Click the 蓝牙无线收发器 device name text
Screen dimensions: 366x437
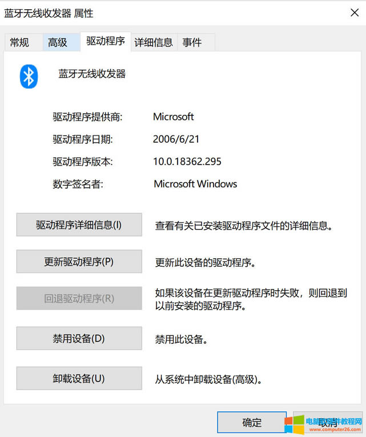tap(92, 74)
